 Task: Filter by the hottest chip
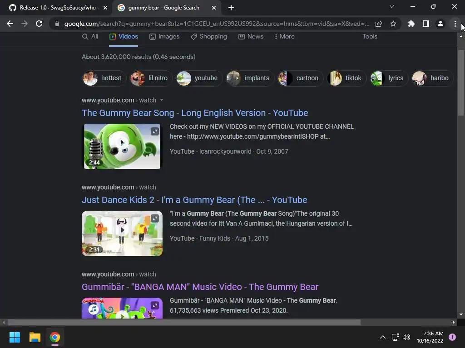tap(104, 78)
